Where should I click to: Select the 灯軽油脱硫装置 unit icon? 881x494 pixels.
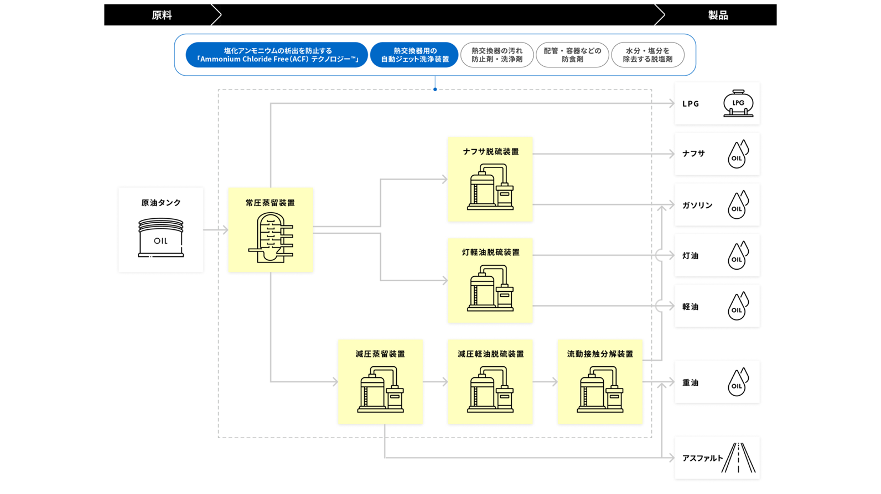pyautogui.click(x=490, y=288)
